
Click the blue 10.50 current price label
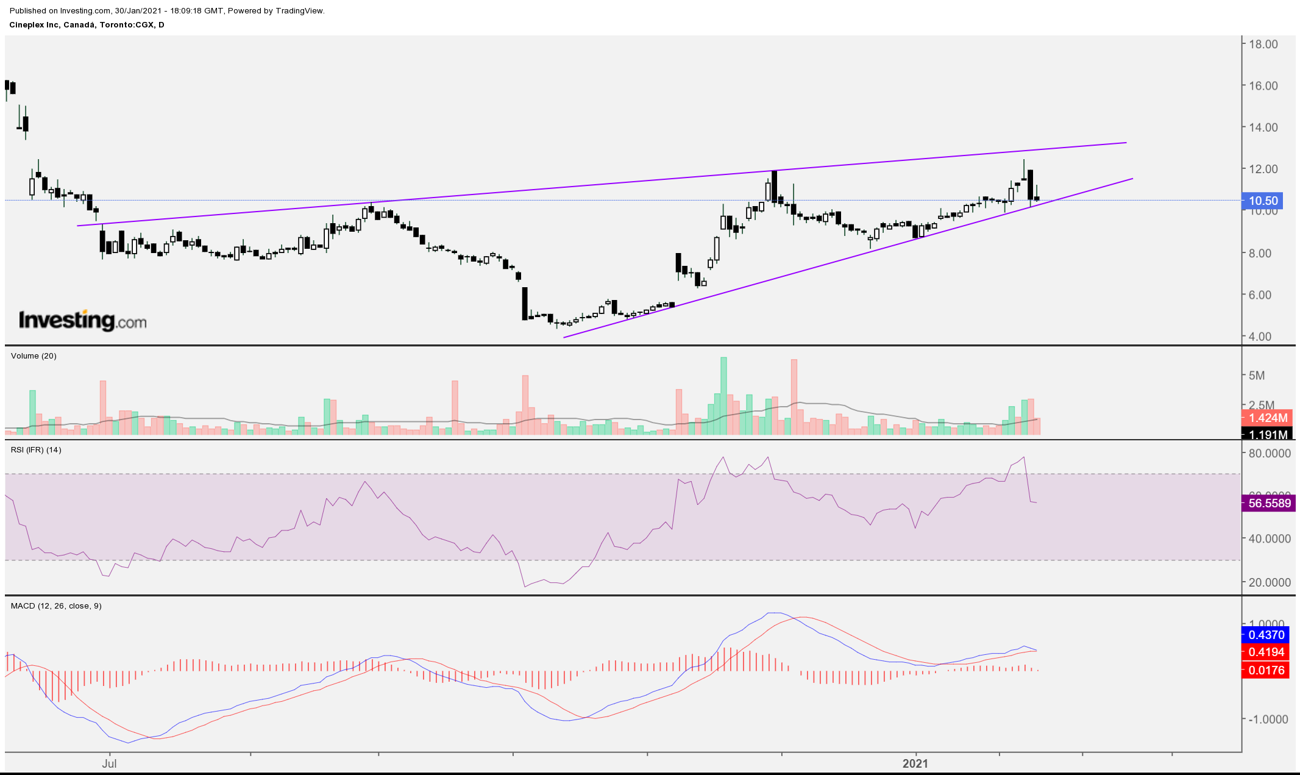1262,201
